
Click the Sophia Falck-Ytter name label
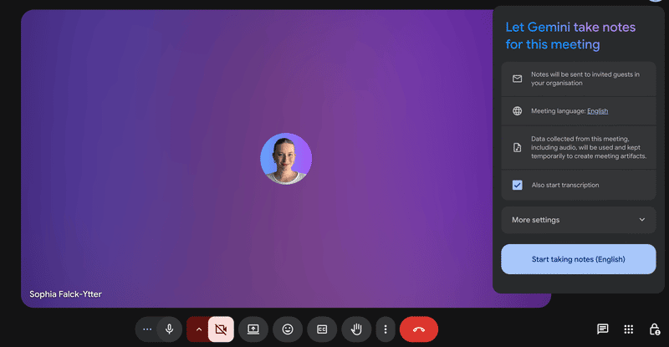click(65, 294)
